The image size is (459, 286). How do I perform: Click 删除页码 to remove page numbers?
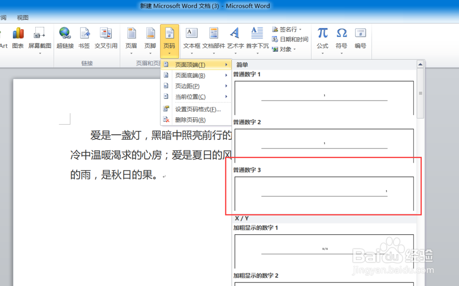click(x=190, y=120)
